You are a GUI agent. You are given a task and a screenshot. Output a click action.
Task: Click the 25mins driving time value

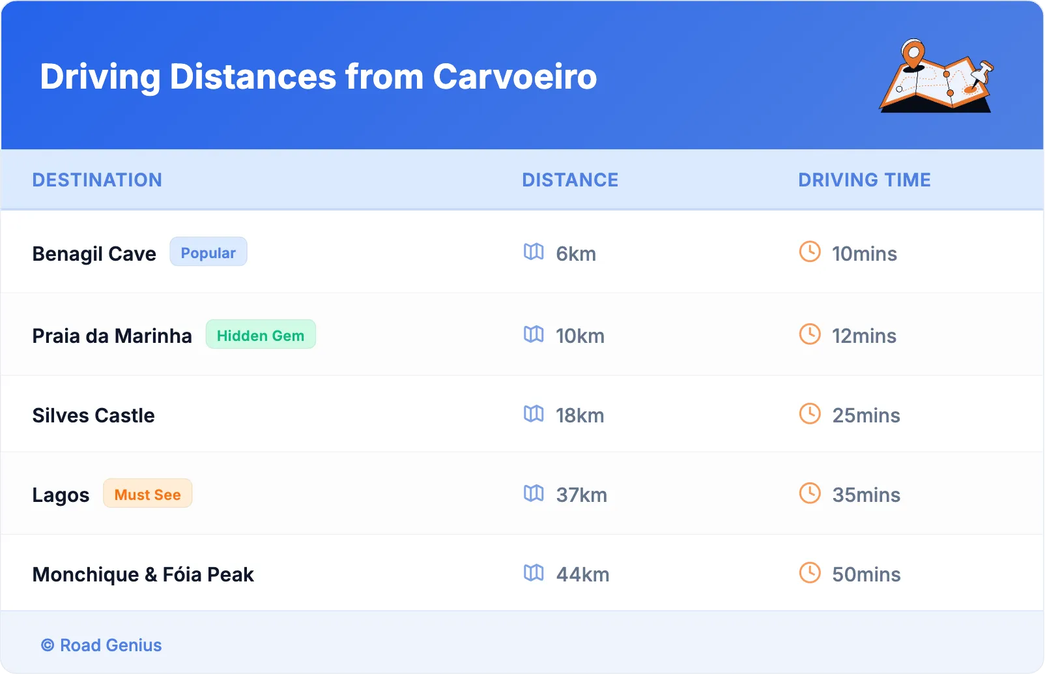pos(866,416)
